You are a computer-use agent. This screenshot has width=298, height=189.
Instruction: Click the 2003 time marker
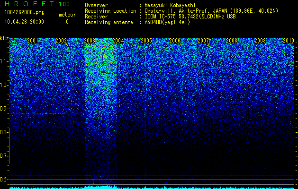pyautogui.click(x=90, y=41)
